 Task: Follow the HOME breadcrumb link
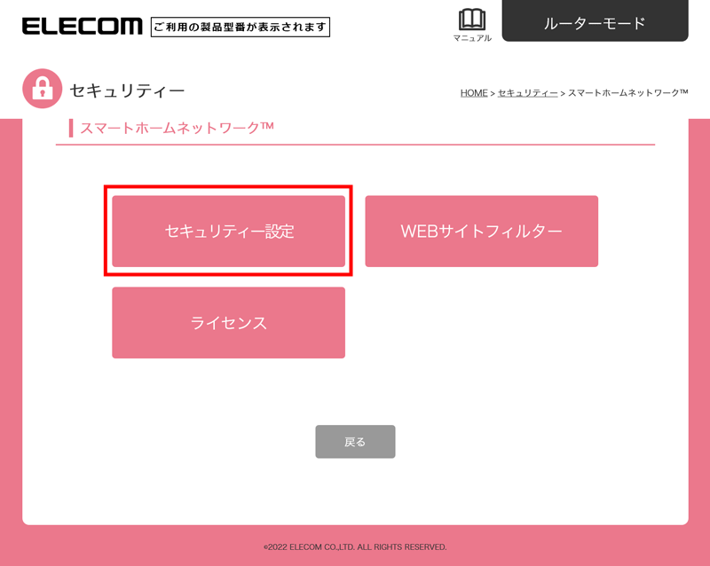pyautogui.click(x=474, y=93)
